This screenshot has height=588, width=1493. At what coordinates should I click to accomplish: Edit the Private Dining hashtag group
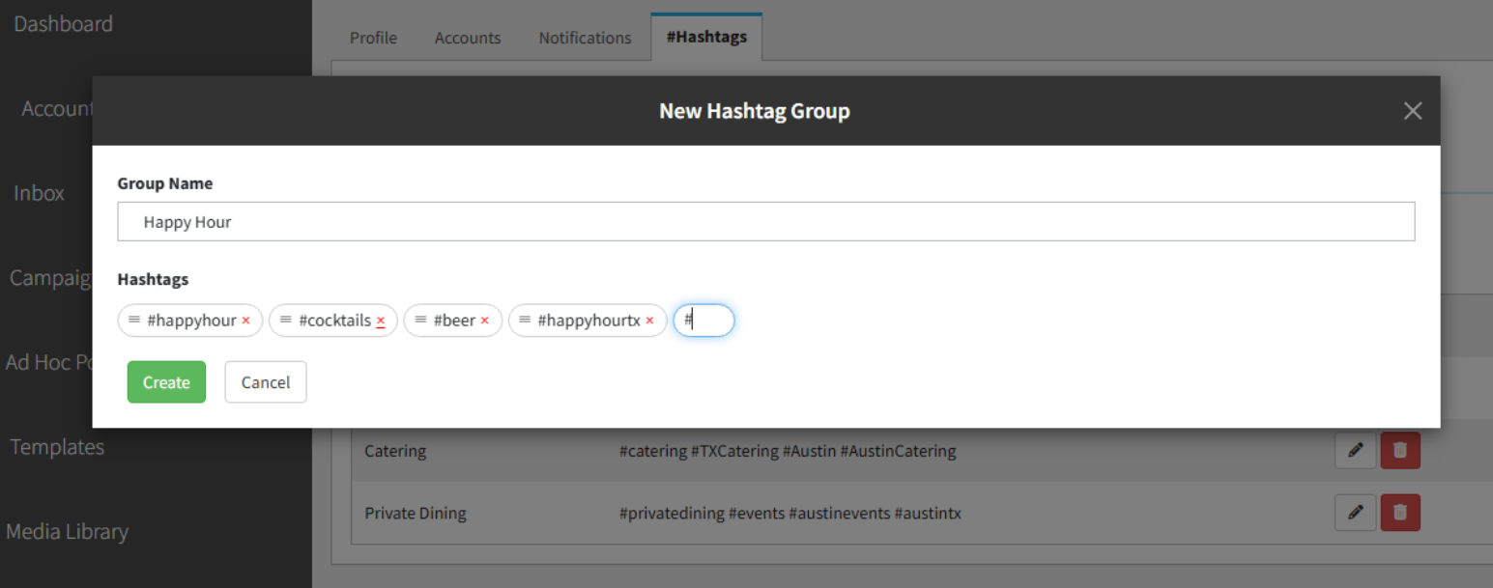click(x=1355, y=513)
